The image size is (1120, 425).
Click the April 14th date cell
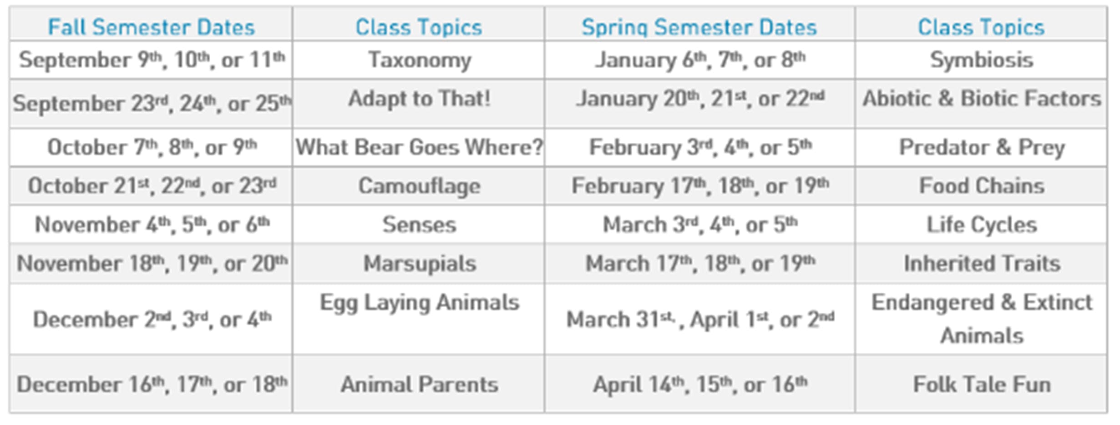(699, 385)
